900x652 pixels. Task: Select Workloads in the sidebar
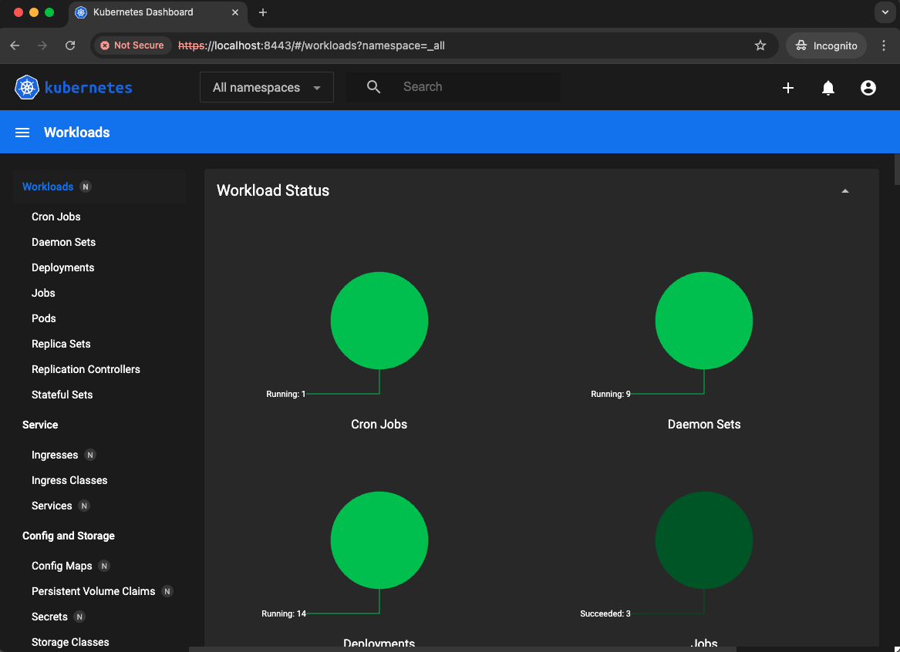click(x=48, y=187)
